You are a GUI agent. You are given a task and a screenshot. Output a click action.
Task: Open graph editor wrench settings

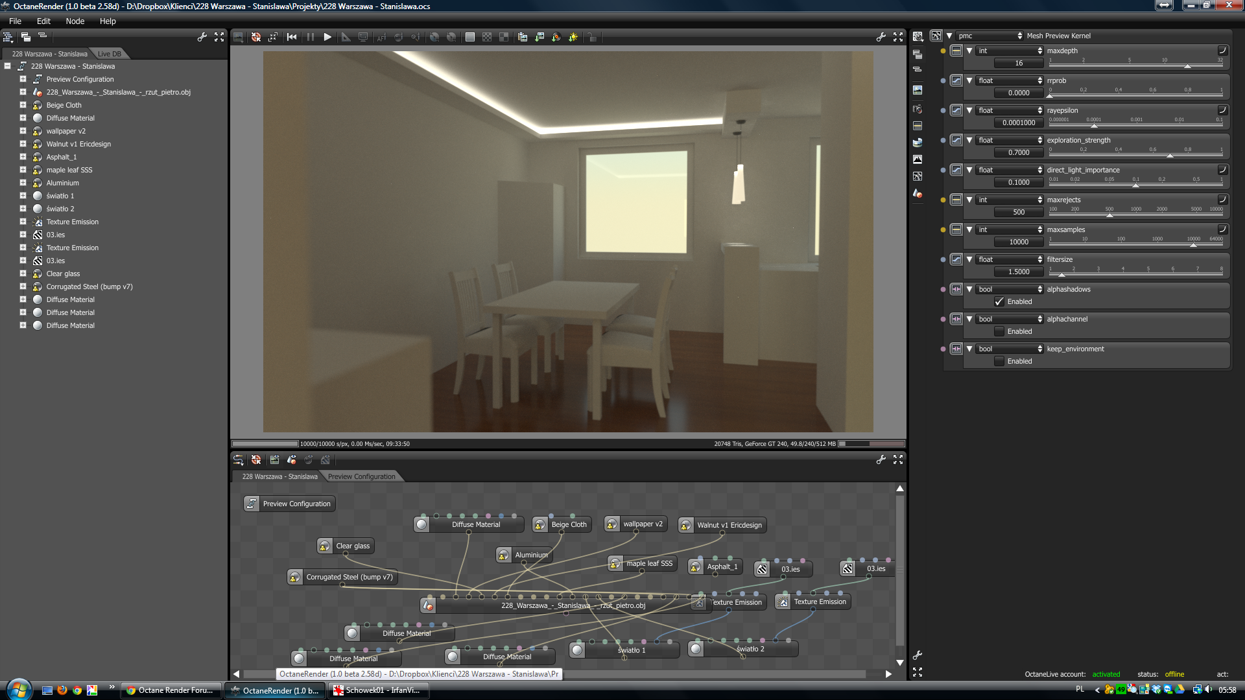881,460
